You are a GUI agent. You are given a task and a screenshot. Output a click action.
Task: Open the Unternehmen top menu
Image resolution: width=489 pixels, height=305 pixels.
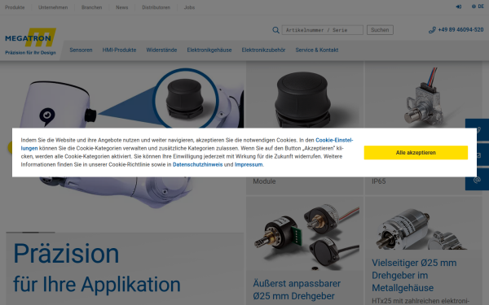[53, 7]
